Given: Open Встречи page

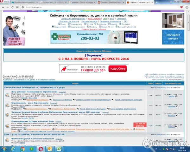Looking at the screenshot, I should (112, 24).
